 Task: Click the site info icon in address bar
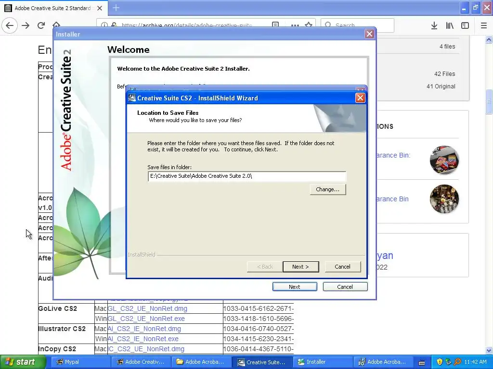[x=104, y=25]
